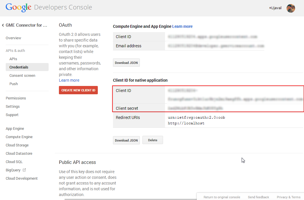Go to Consent screen settings
Viewport: 304px width, 200px height.
tap(22, 76)
